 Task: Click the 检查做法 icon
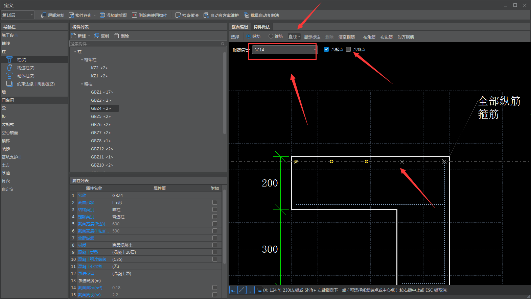coord(178,15)
